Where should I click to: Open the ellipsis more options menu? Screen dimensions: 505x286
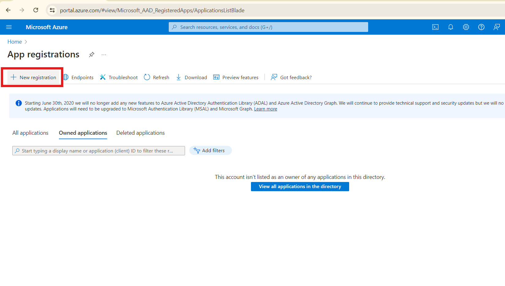[104, 55]
